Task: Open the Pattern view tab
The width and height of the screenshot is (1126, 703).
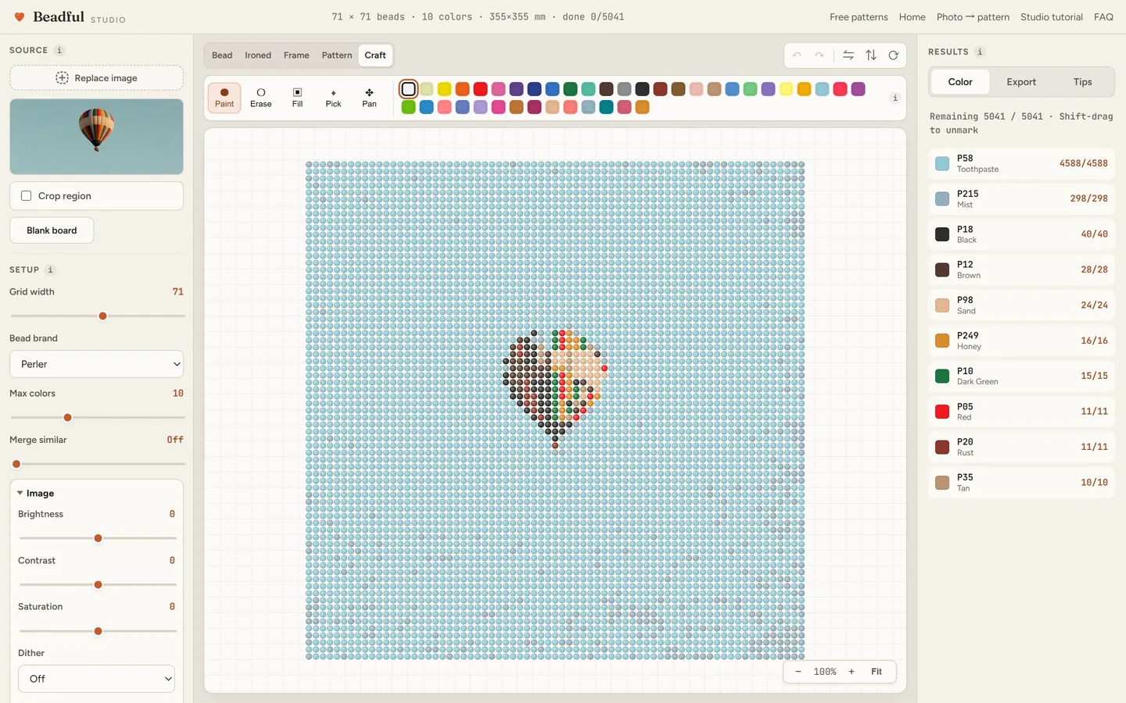Action: (337, 55)
